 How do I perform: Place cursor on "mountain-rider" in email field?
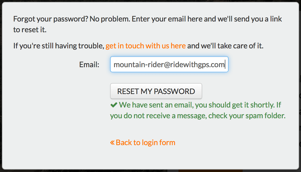point(139,65)
